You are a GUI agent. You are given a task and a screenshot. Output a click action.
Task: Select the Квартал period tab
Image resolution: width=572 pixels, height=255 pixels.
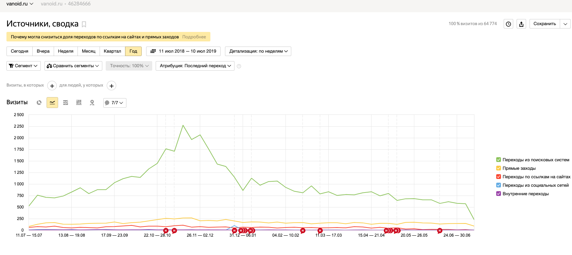(x=112, y=51)
